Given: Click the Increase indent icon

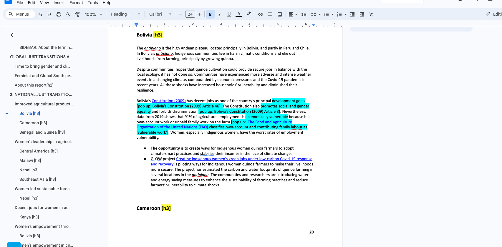Looking at the screenshot, I should pyautogui.click(x=362, y=14).
